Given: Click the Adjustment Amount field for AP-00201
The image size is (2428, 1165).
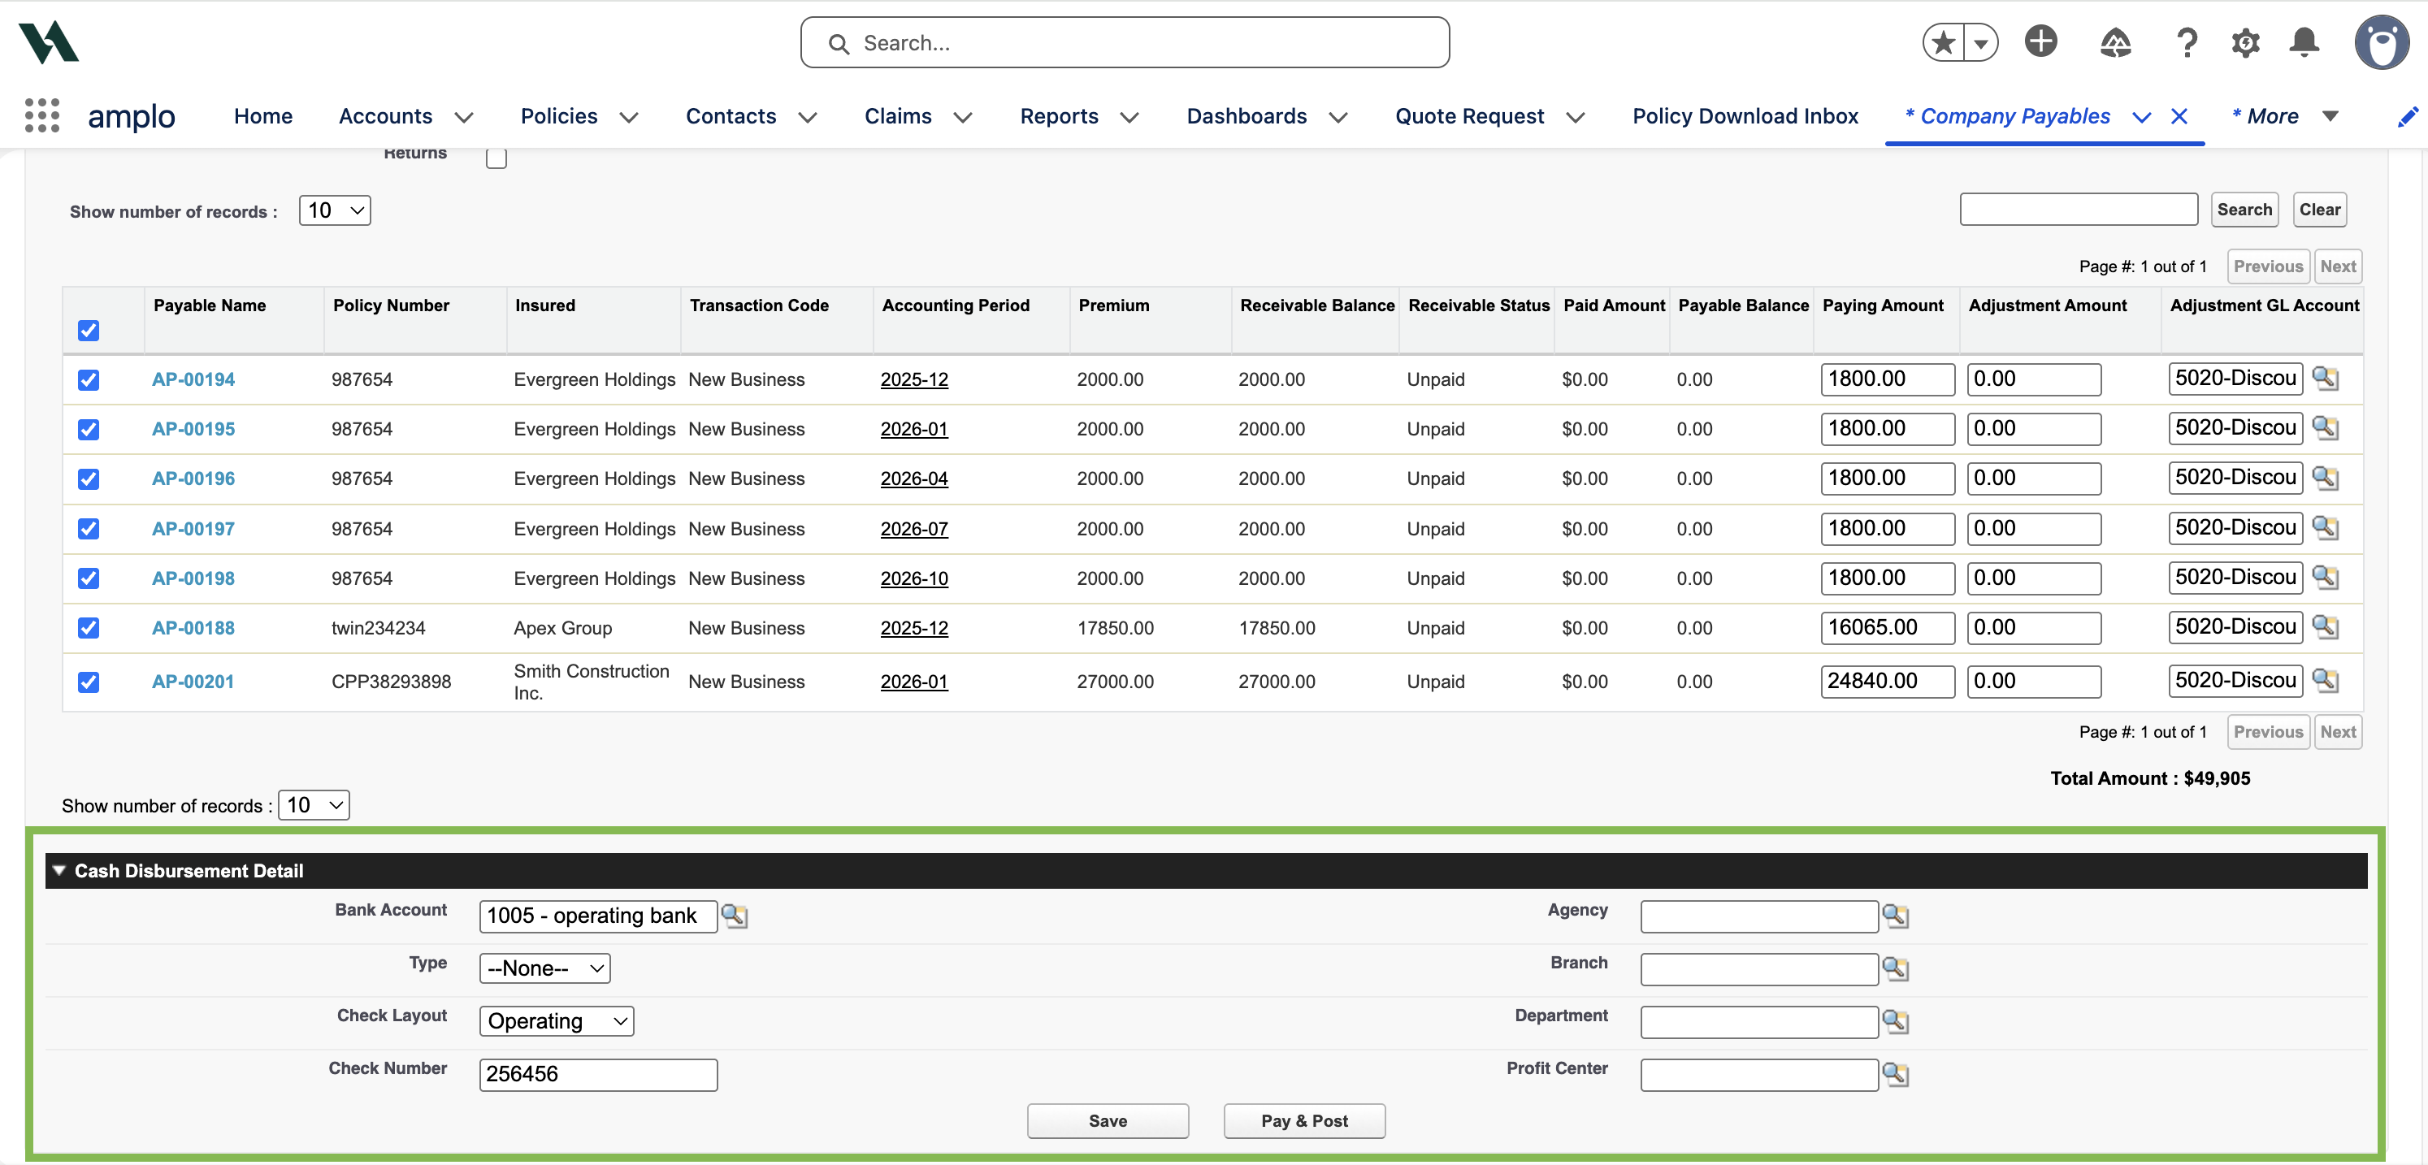Looking at the screenshot, I should point(2034,682).
